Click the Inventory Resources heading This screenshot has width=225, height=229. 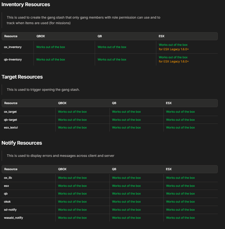click(26, 4)
